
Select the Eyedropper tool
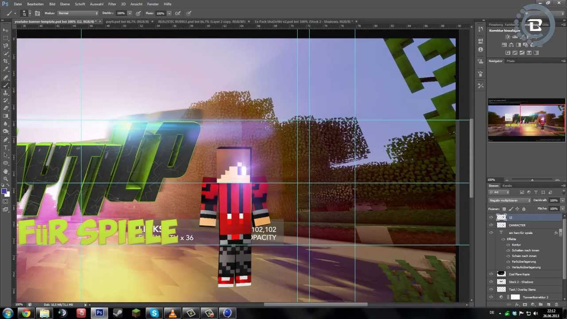tap(6, 69)
